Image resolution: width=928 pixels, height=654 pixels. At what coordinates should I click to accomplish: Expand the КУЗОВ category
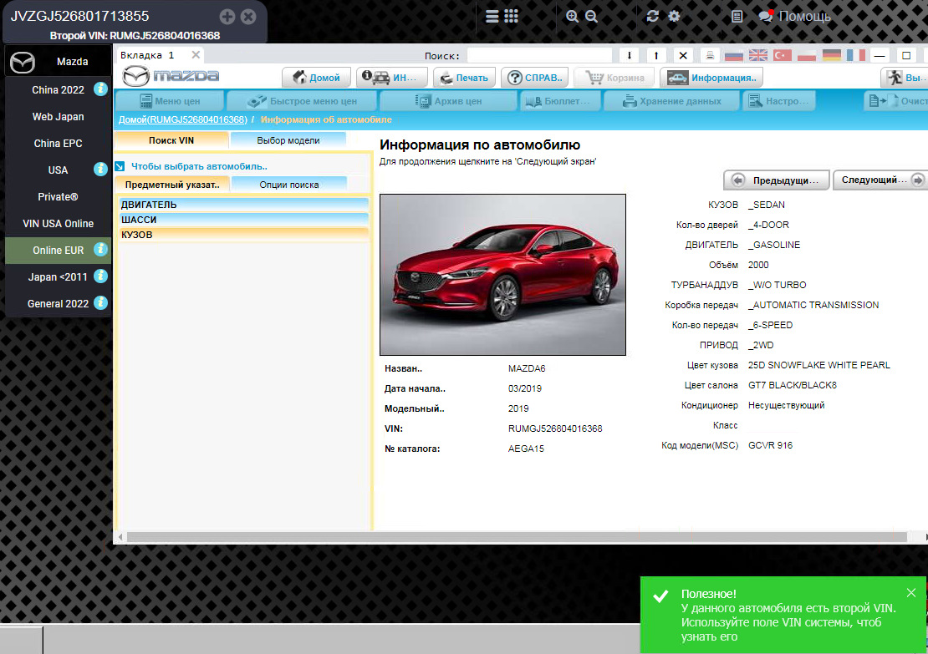(x=243, y=235)
